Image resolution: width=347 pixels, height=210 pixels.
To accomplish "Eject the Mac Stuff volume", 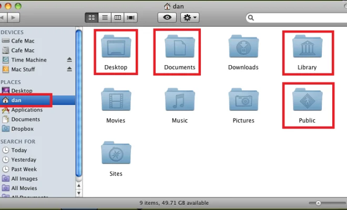I will click(x=69, y=69).
